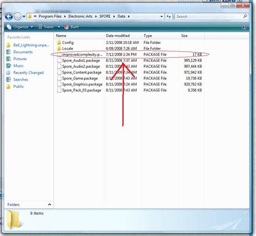Expand the Folders pane chevron
Image resolution: width=256 pixels, height=236 pixels.
[50, 205]
